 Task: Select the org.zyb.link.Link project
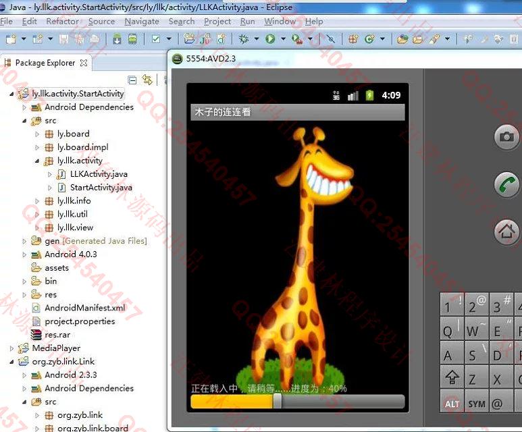[x=63, y=361]
